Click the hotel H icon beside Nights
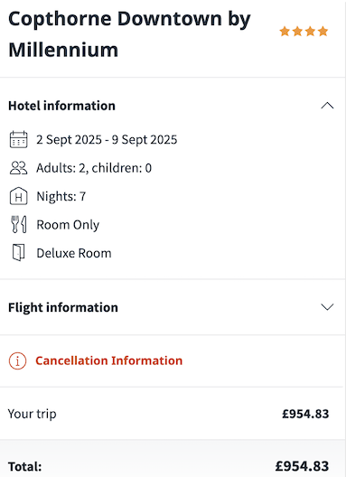 [19, 196]
